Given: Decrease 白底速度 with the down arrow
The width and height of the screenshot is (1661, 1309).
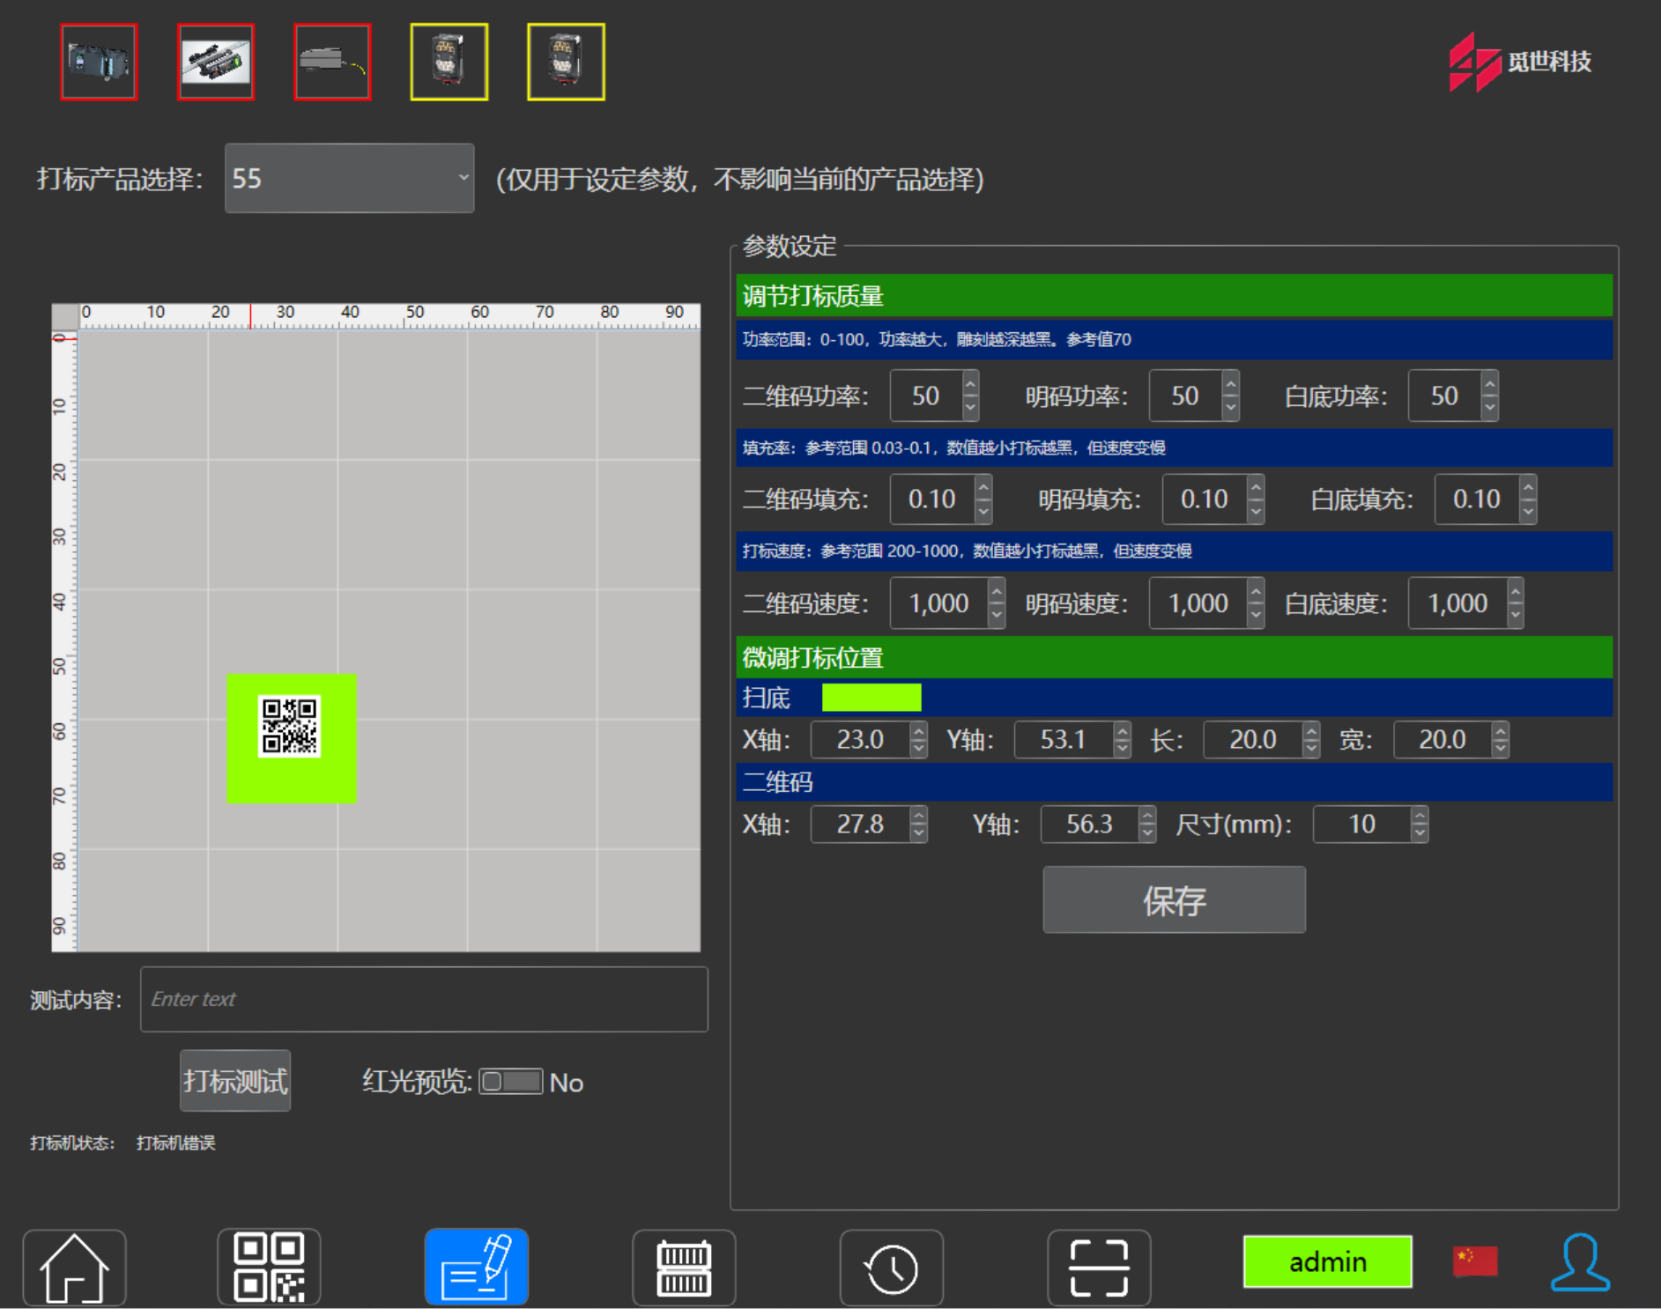Looking at the screenshot, I should (1515, 614).
